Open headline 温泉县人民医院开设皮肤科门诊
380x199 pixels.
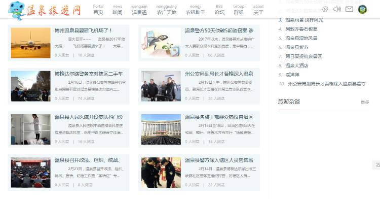(89, 117)
